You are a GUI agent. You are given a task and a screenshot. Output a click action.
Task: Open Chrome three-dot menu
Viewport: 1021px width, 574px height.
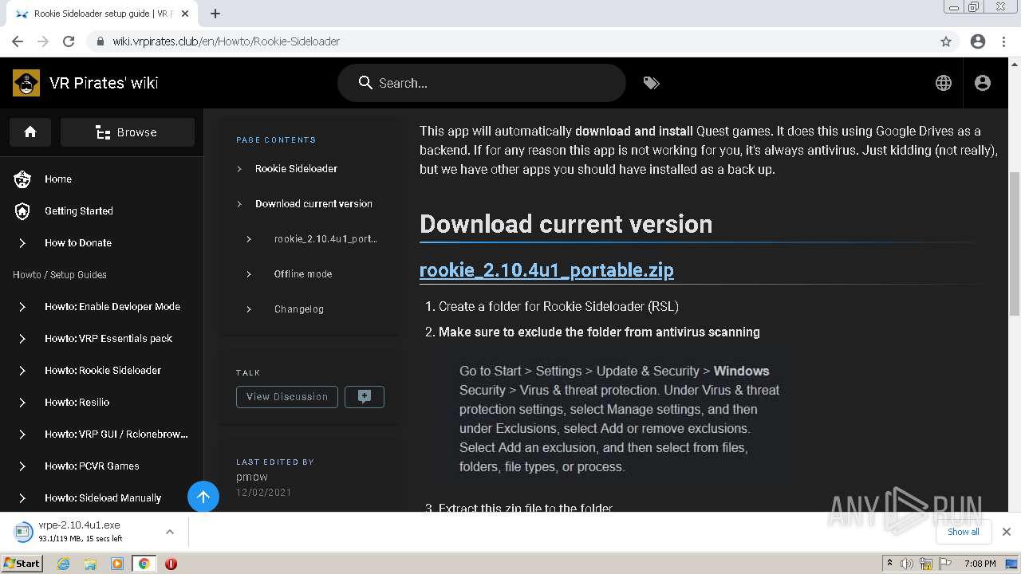[1004, 41]
